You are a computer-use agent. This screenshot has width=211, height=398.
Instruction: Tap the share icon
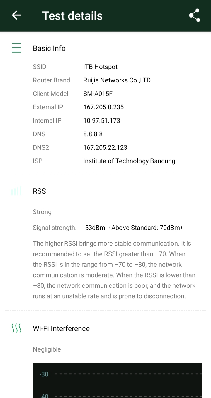coord(194,15)
